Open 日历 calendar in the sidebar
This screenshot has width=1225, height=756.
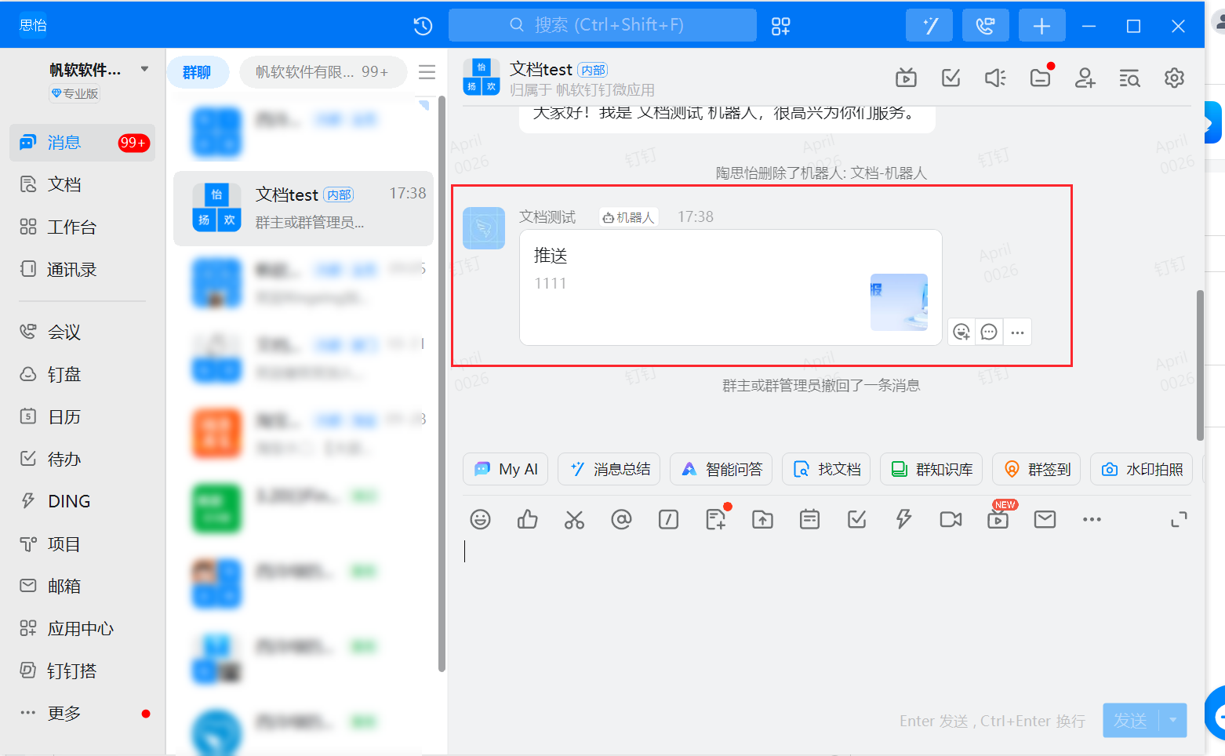pyautogui.click(x=82, y=417)
